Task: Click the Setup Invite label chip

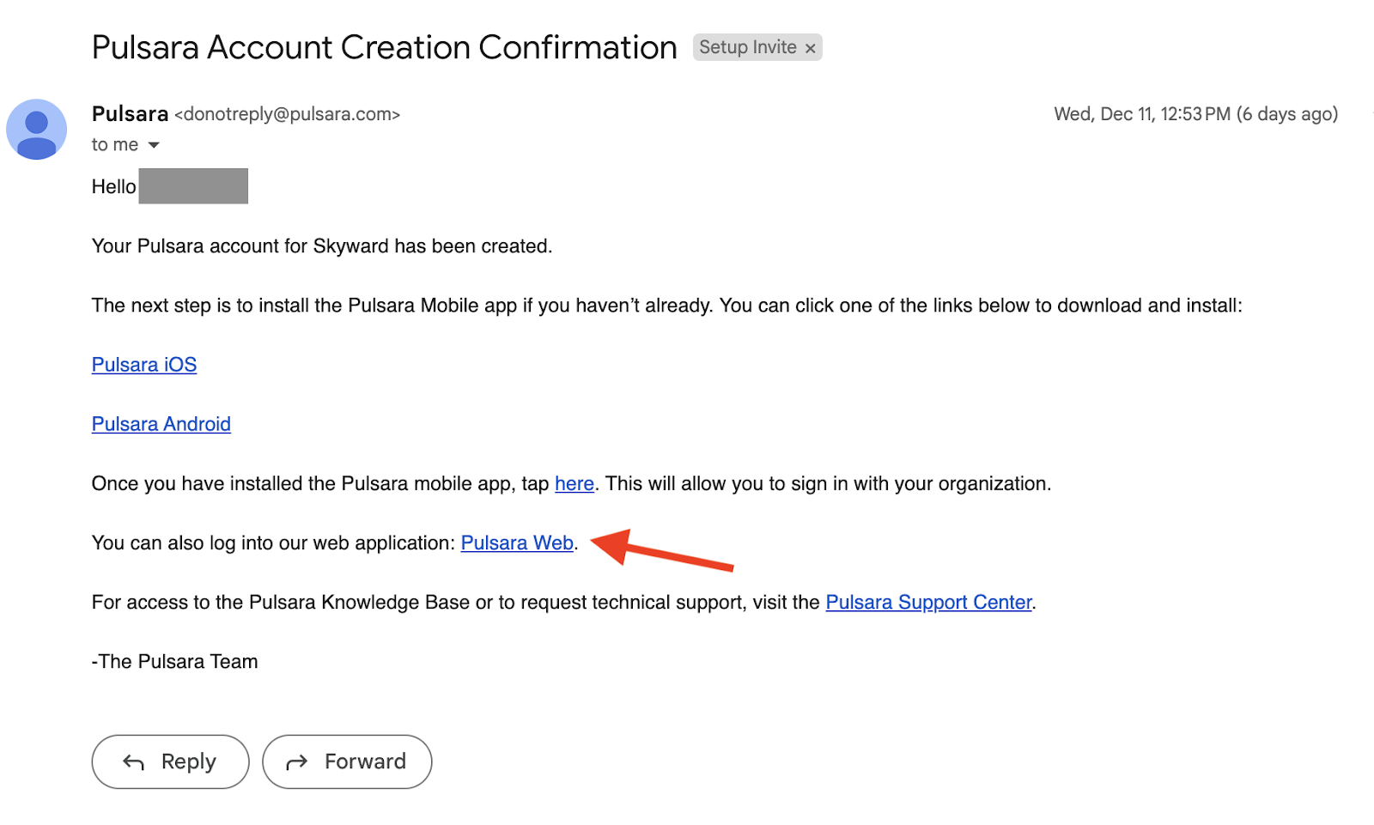Action: [748, 47]
